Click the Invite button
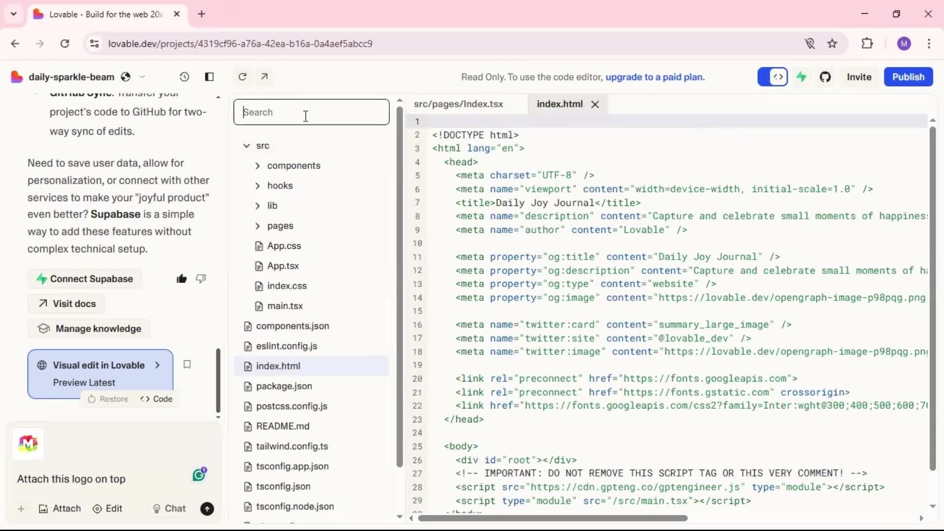Viewport: 944px width, 531px height. (x=859, y=77)
